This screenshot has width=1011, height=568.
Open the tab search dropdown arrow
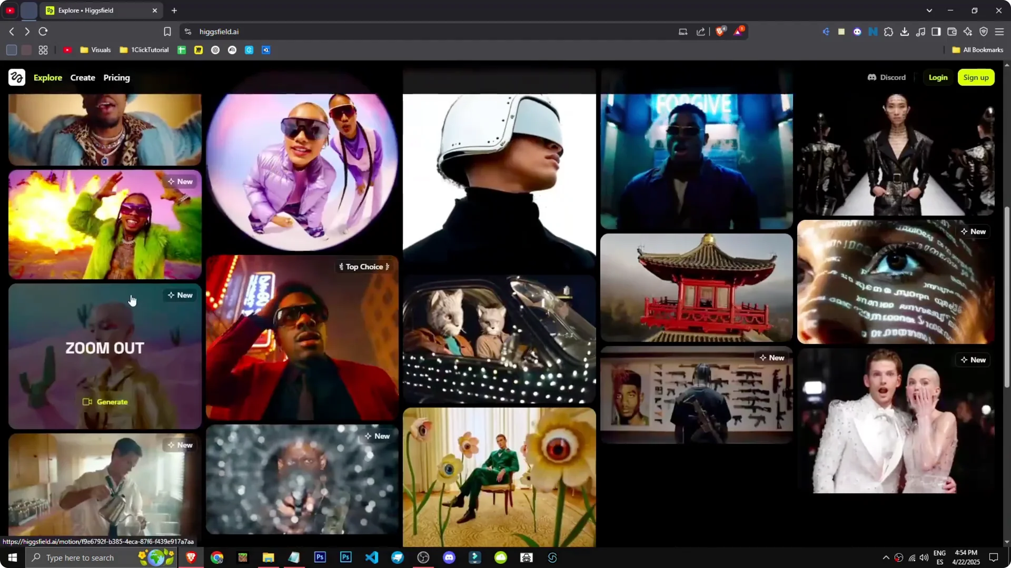[930, 10]
